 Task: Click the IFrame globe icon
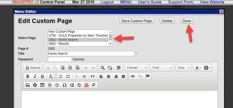[79, 85]
